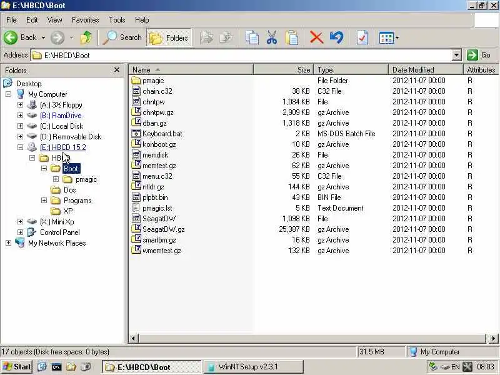Open the Back history dropdown arrow

point(43,37)
